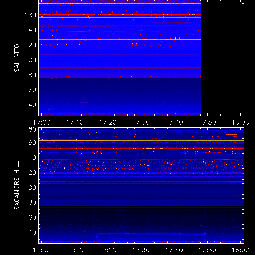This screenshot has height=255, width=255.
Task: Click 17:30 time label under San Vito plot
Action: (x=141, y=122)
